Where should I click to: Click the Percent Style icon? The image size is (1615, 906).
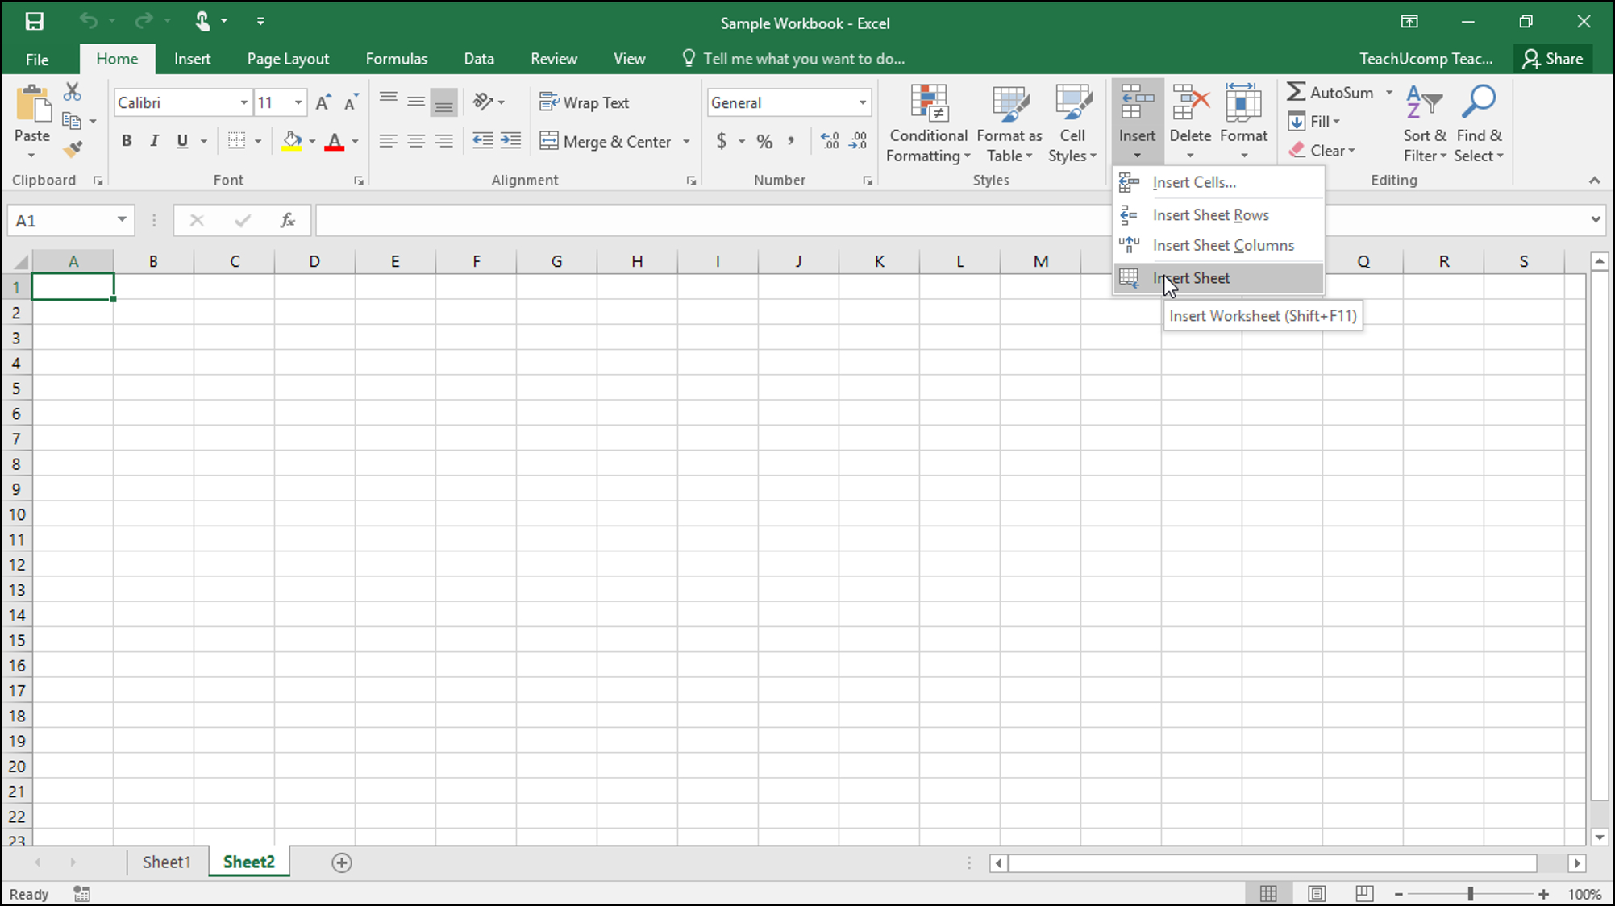point(764,140)
